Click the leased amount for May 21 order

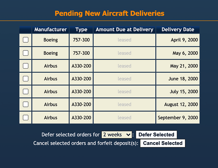click(124, 66)
